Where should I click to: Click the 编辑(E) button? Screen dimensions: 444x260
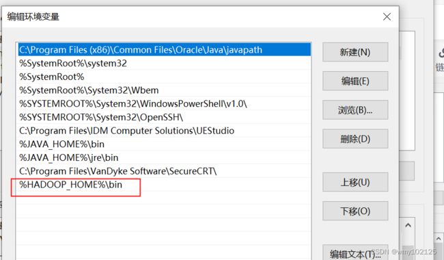tap(355, 81)
